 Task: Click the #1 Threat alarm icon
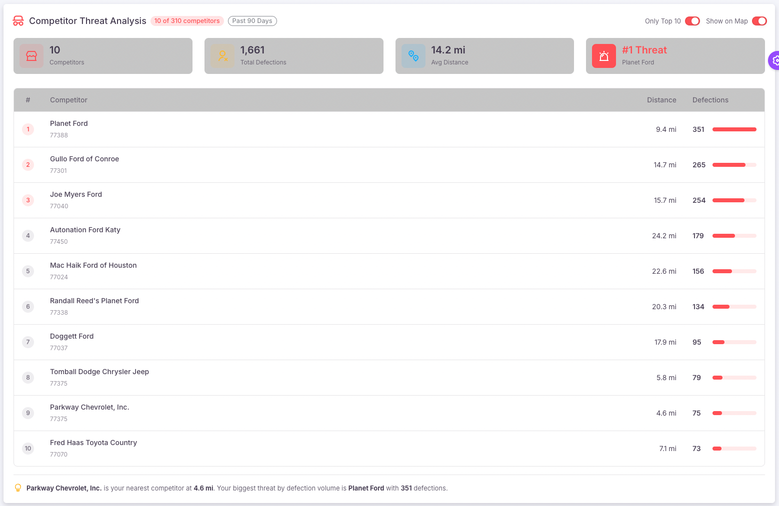pos(603,55)
